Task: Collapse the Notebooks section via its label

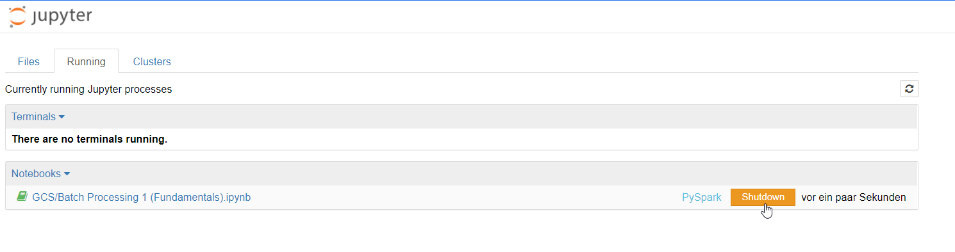Action: coord(36,173)
